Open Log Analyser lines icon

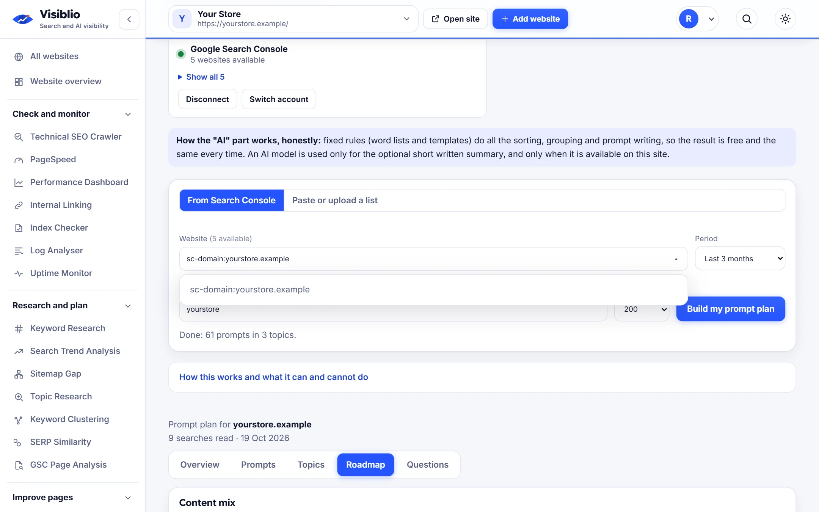coord(19,251)
